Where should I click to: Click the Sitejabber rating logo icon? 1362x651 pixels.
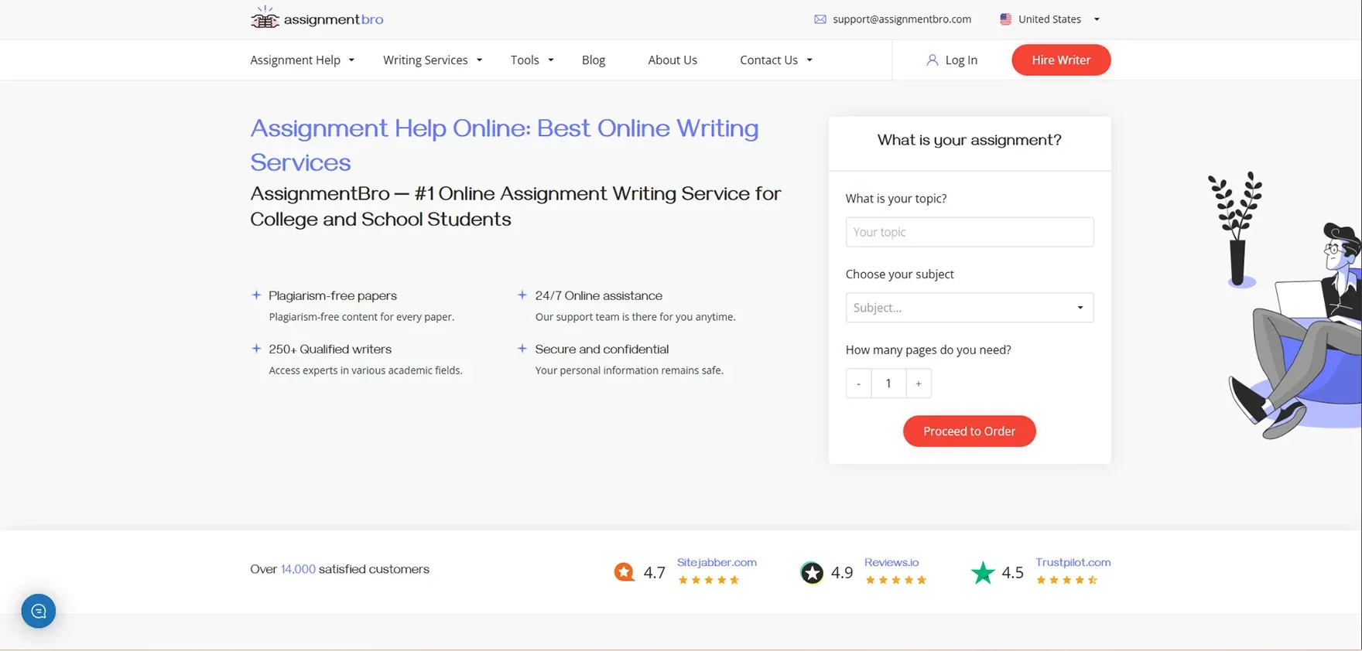(x=624, y=572)
